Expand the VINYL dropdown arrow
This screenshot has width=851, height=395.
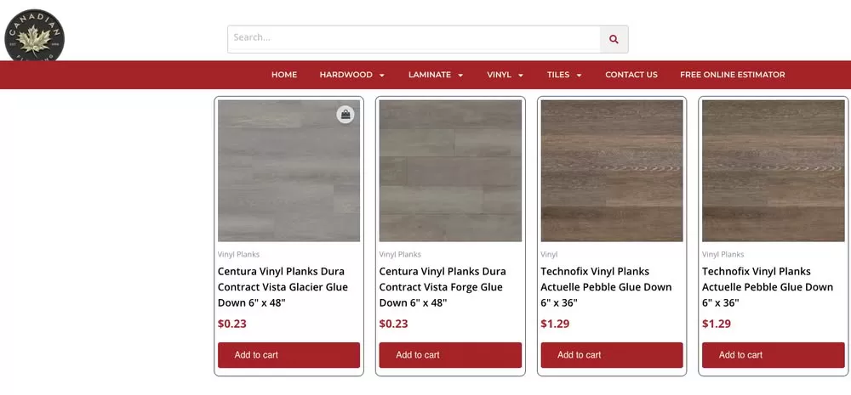[521, 76]
